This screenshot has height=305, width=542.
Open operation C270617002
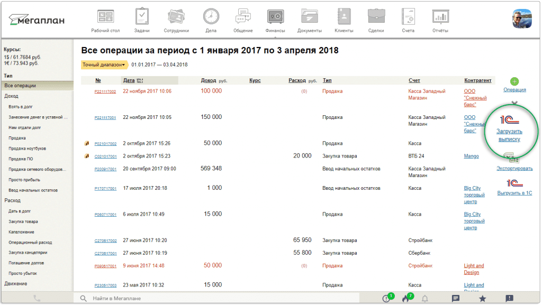tap(105, 241)
